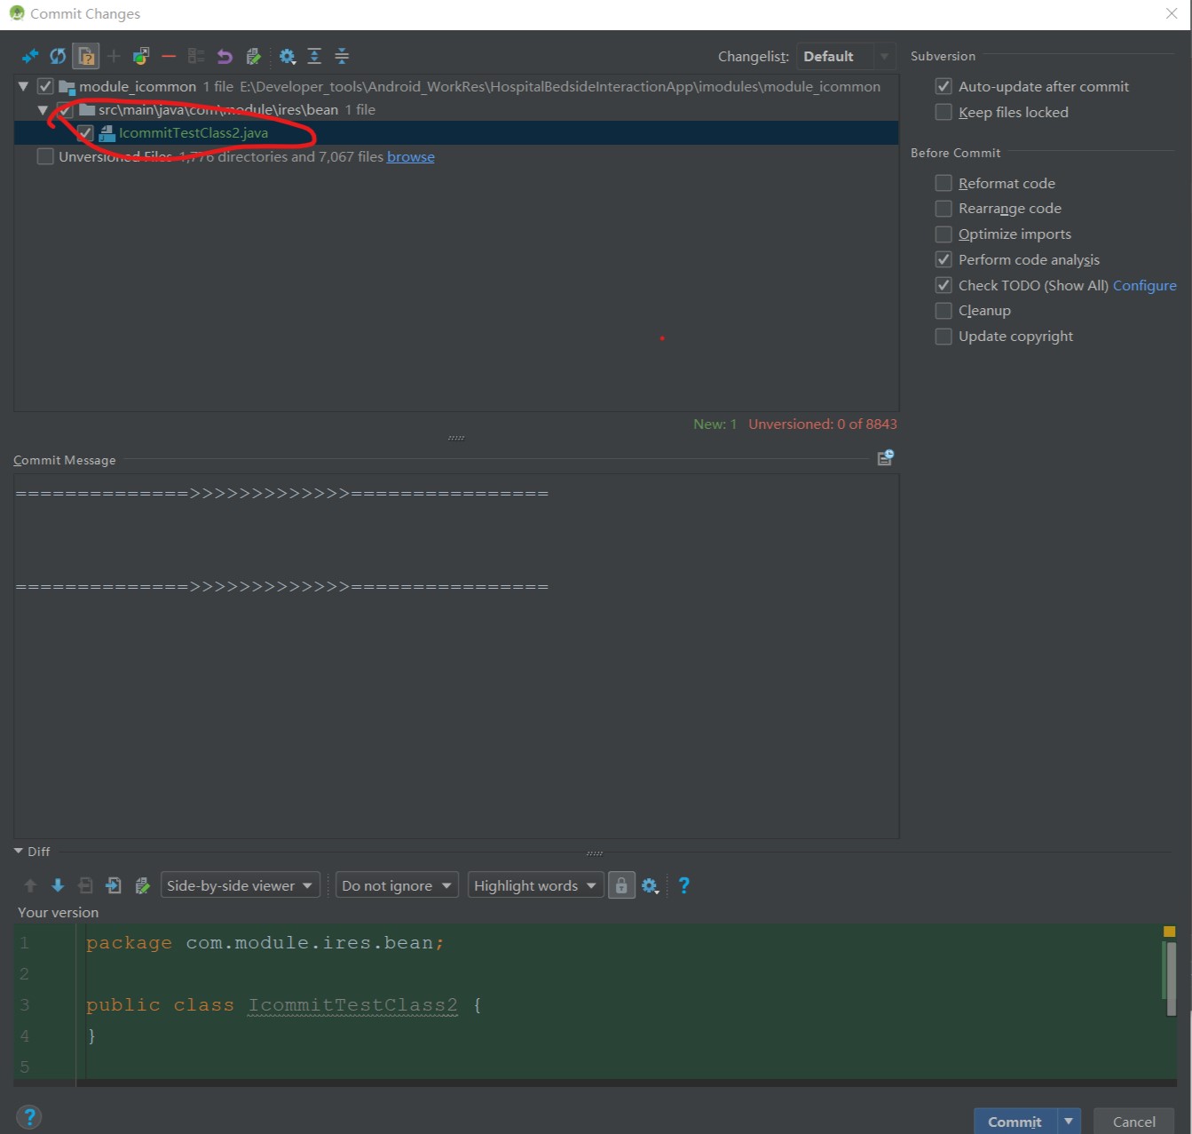Uncheck Check TODO (Show All)
The width and height of the screenshot is (1192, 1134).
point(943,285)
